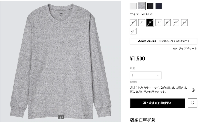Open the MySize ASSIST size checker
This screenshot has width=213, height=122.
click(x=163, y=41)
